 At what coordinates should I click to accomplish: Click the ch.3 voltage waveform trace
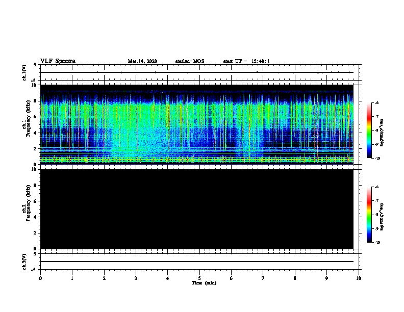pos(197,262)
